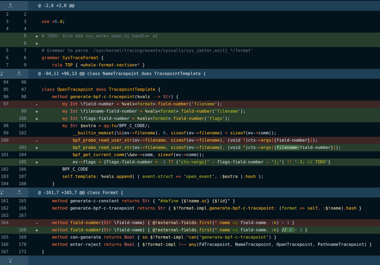Click added '\flags-field-number' declaration line
The image size is (380, 265).
146,118
